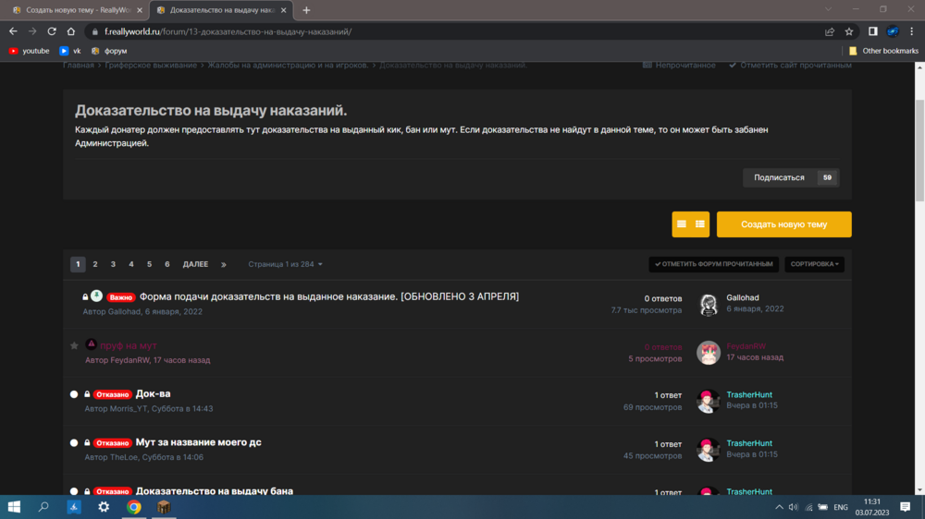Open a new browser tab with the plus button
The height and width of the screenshot is (519, 925).
[306, 10]
